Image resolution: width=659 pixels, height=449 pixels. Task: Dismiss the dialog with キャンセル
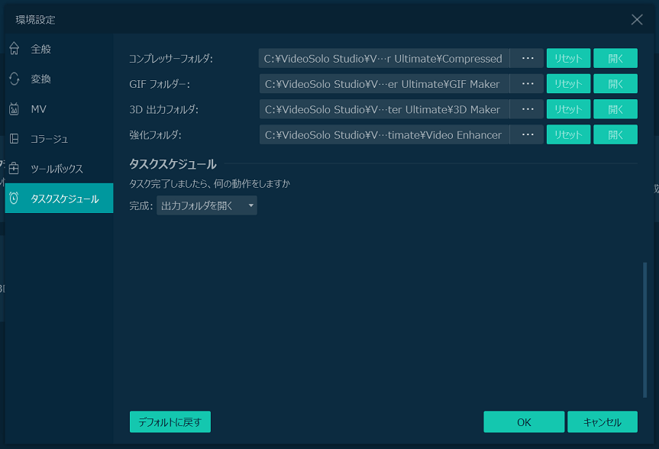(602, 421)
